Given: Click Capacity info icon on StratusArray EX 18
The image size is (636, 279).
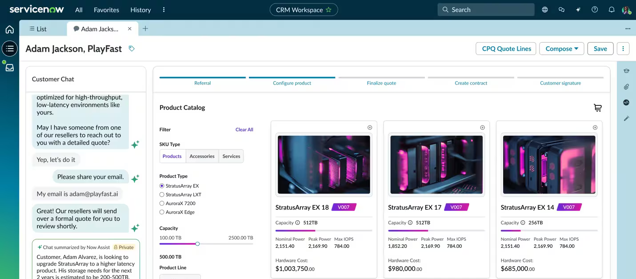Looking at the screenshot, I should coord(297,222).
